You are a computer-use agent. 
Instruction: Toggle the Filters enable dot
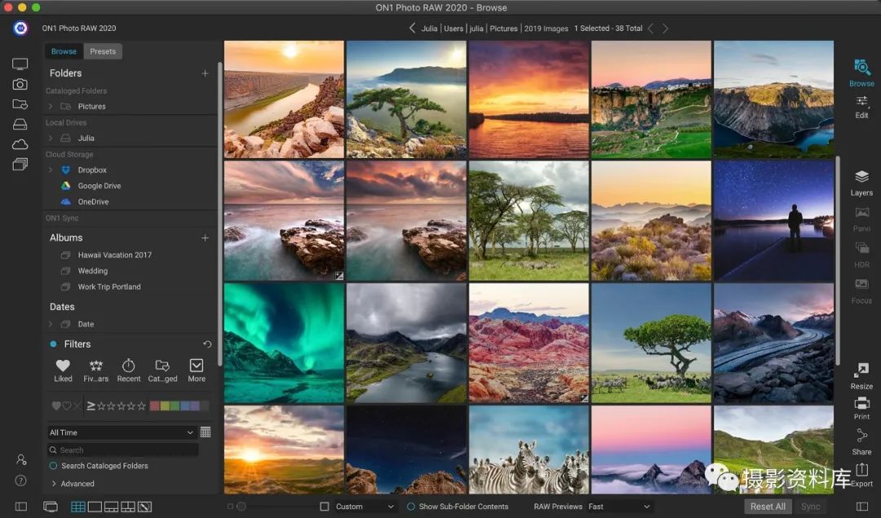tap(53, 344)
